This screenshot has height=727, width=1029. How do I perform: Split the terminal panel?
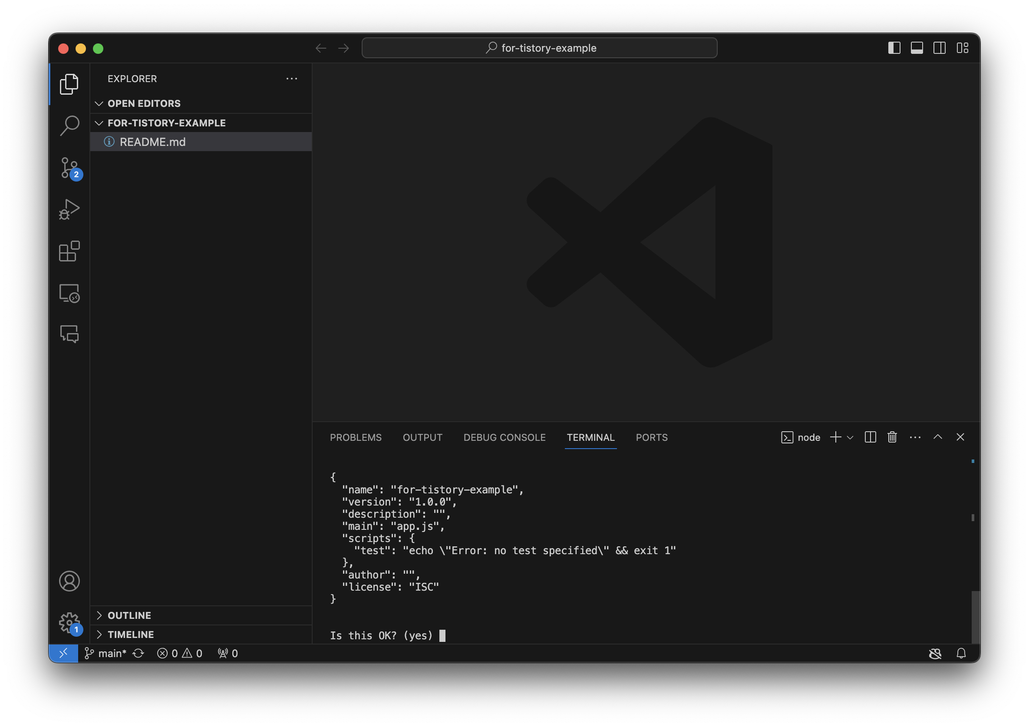pyautogui.click(x=870, y=437)
